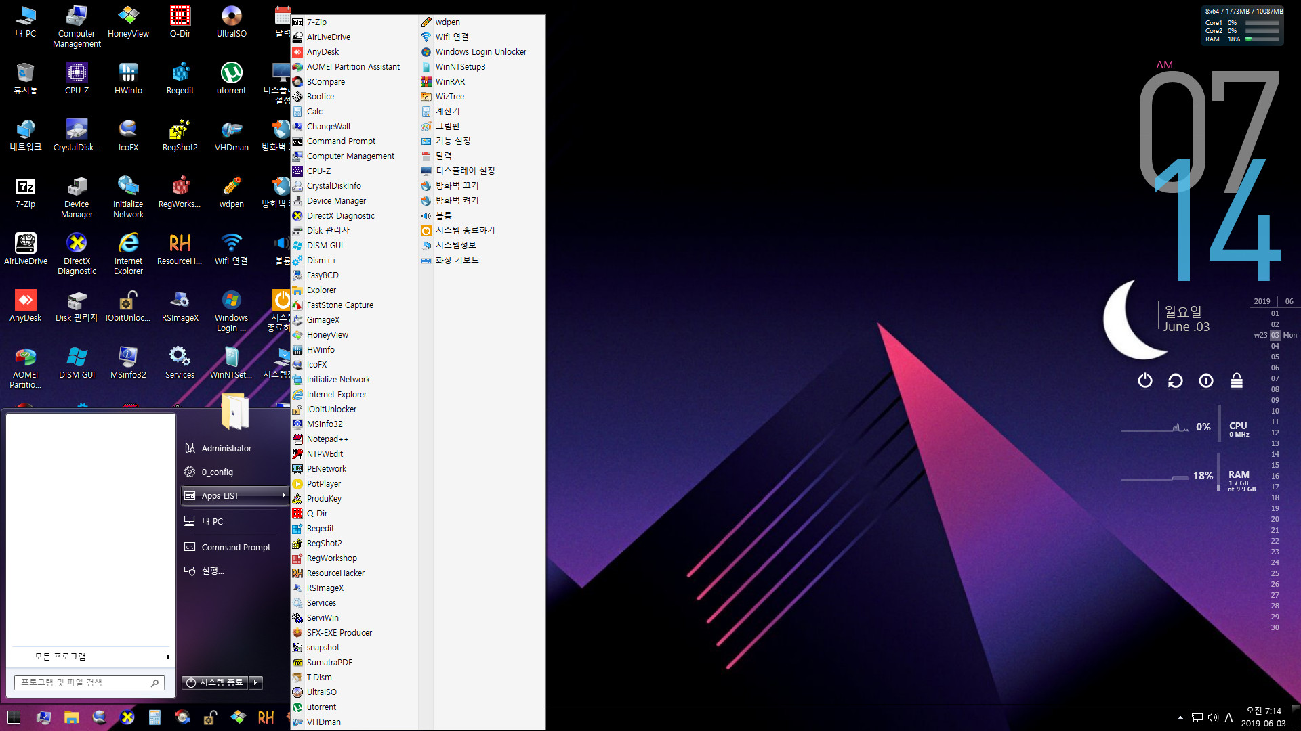This screenshot has height=731, width=1301.
Task: Open MSinfo32 desktop icon
Action: 128,362
